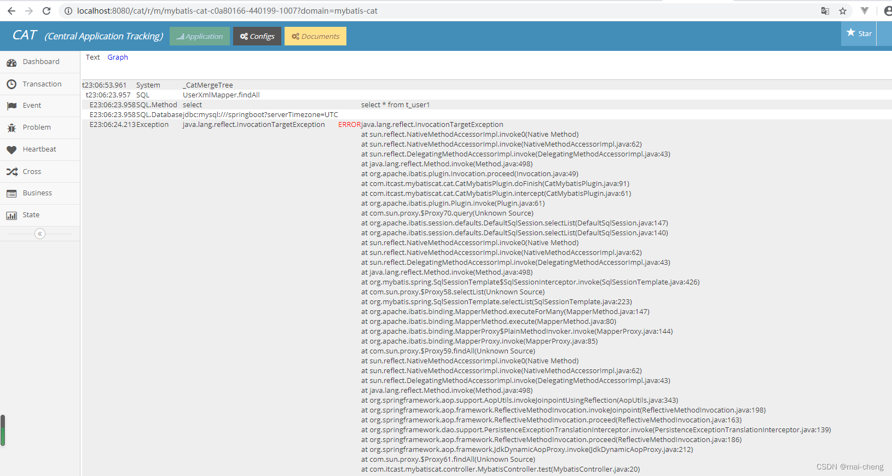Click the 'select * from t_user1' SQL text
The width and height of the screenshot is (892, 476).
click(x=395, y=105)
